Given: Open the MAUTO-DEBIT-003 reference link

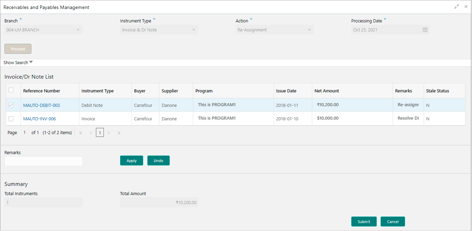Looking at the screenshot, I should pyautogui.click(x=41, y=105).
